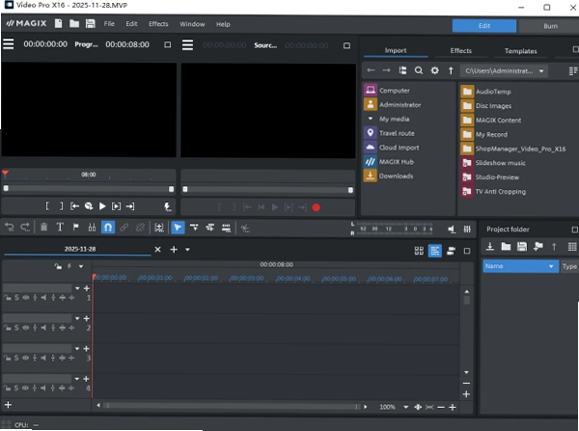Switch to timeline mode view
This screenshot has height=431, width=579.
[x=434, y=251]
